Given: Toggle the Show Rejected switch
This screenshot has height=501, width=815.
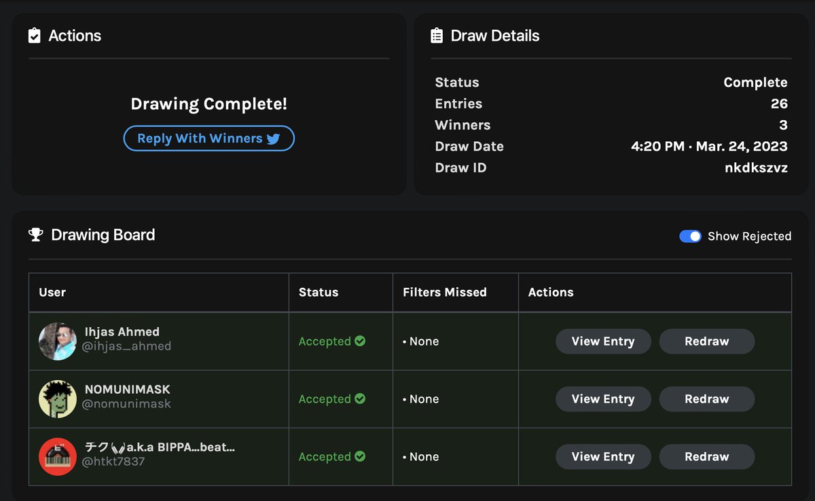Looking at the screenshot, I should point(690,236).
